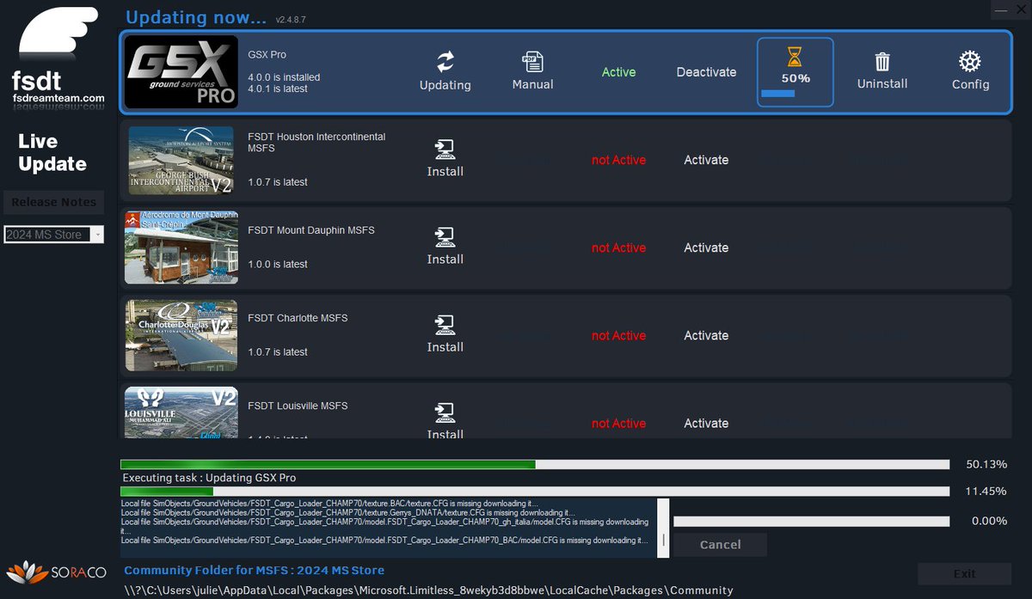Click the fsdreamteam.com link text
Image resolution: width=1032 pixels, height=599 pixels.
(58, 98)
